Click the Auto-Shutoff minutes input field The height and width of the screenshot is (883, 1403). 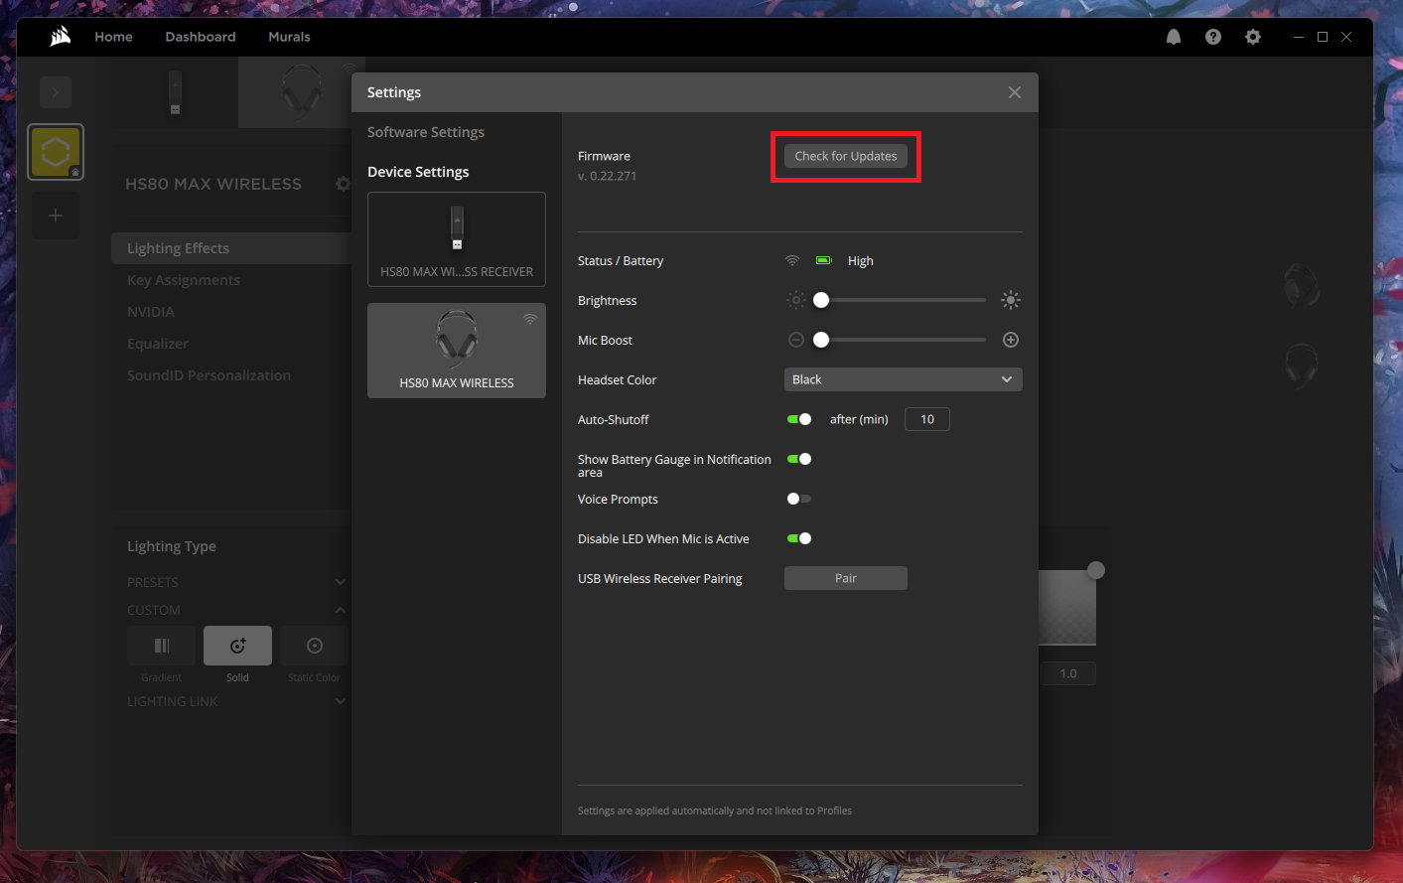tap(926, 419)
